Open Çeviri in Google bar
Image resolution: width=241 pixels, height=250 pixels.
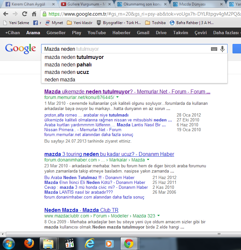tap(201, 33)
